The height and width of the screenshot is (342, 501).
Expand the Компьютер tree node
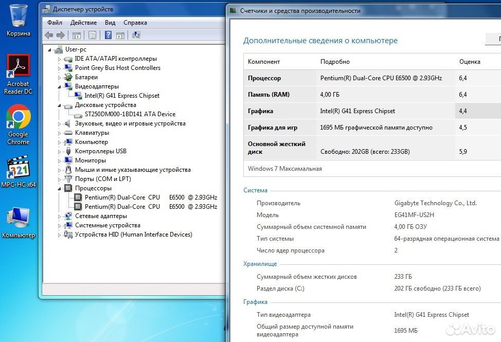pos(59,142)
